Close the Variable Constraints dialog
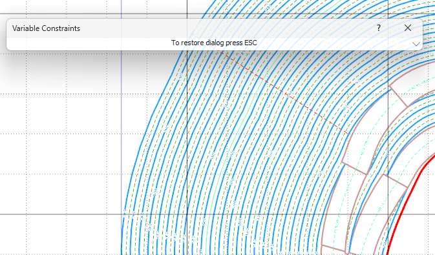This screenshot has height=255, width=435. coord(408,28)
